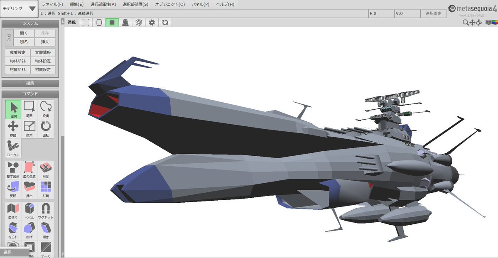The width and height of the screenshot is (498, 258).
Task: Open 物体設定 object settings
Action: [43, 61]
